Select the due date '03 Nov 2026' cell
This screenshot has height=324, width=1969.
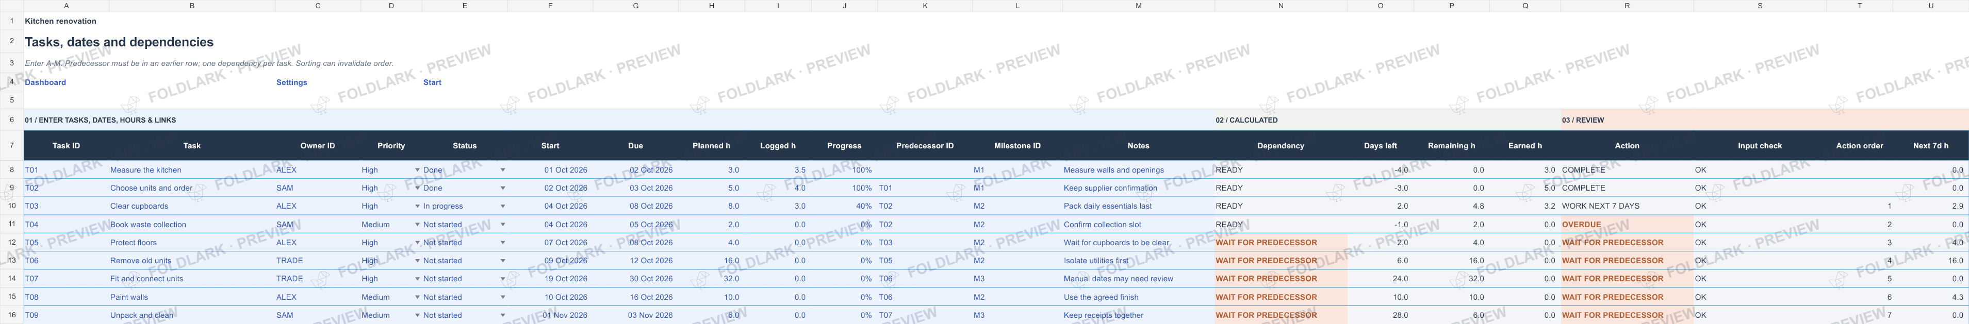pos(636,315)
